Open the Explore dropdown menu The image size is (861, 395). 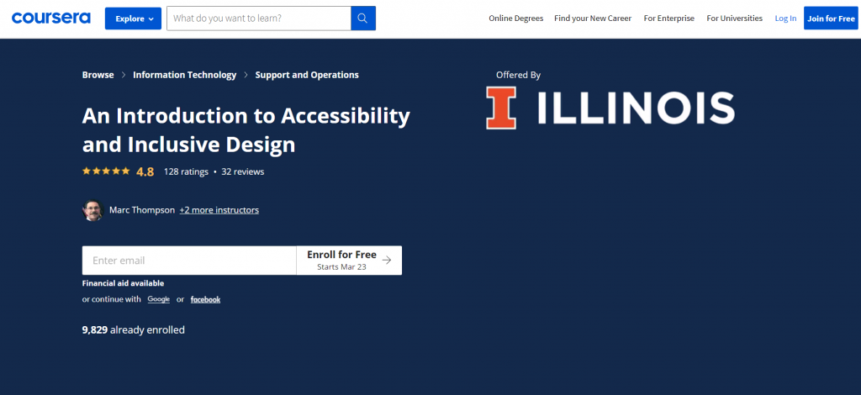coord(133,18)
